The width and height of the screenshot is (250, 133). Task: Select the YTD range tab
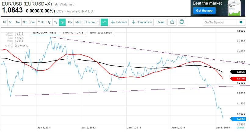[40, 22]
